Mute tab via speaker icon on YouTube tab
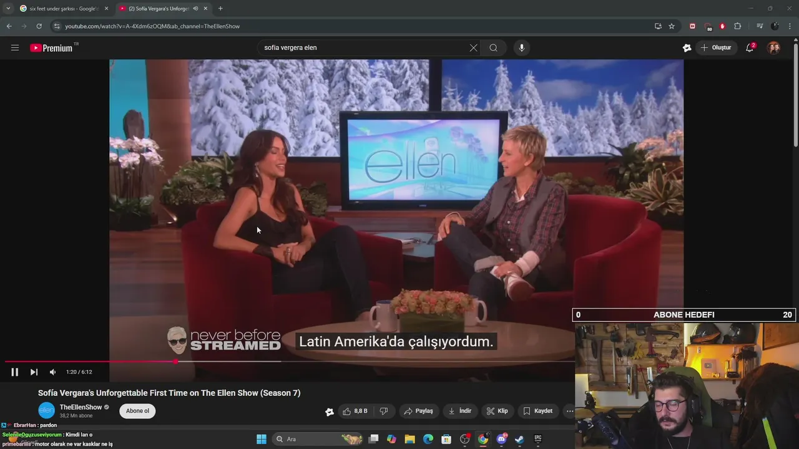Image resolution: width=799 pixels, height=449 pixels. 195,9
